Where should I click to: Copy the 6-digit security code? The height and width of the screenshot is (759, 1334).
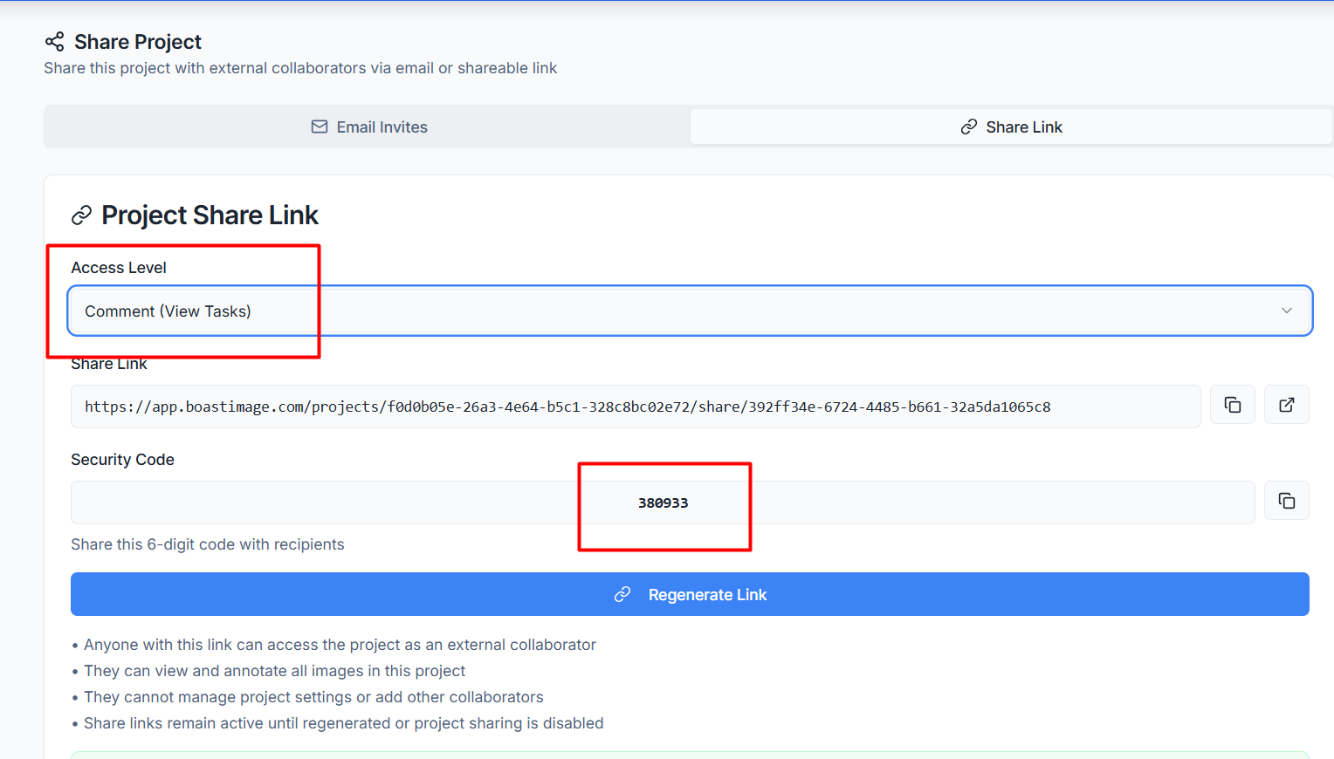[x=1286, y=501]
